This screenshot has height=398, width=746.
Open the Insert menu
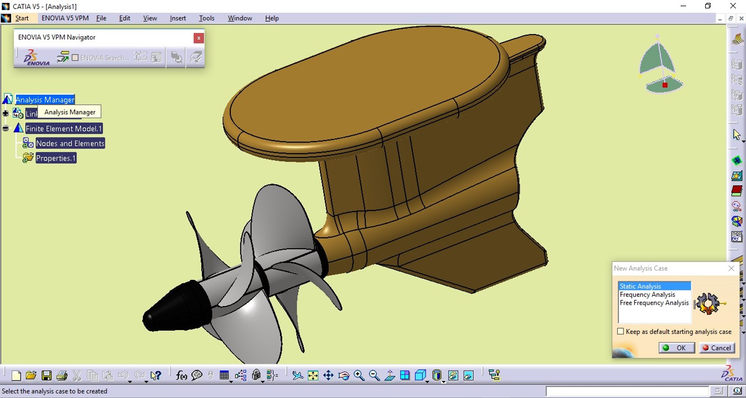point(178,18)
